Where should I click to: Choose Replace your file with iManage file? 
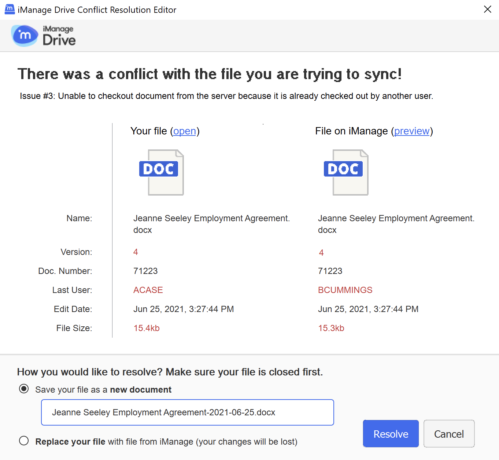(x=24, y=441)
